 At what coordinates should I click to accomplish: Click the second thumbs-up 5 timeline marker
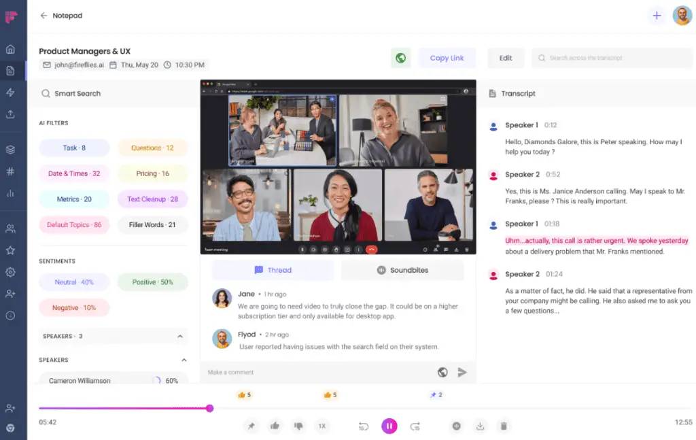(x=330, y=394)
